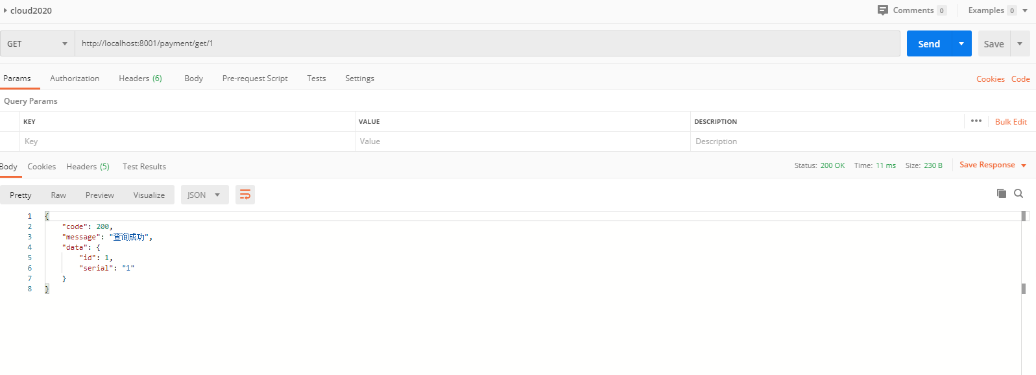Switch to the Authorization tab

pos(75,78)
